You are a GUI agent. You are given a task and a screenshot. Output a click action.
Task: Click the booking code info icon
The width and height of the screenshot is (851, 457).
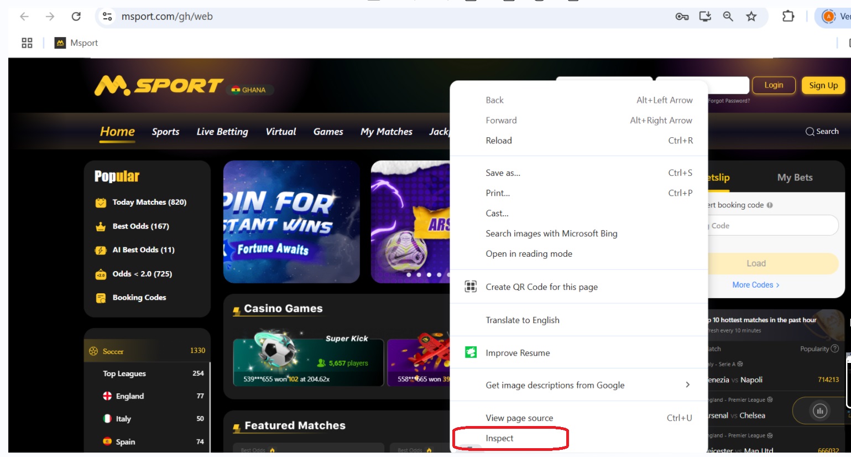pyautogui.click(x=770, y=205)
